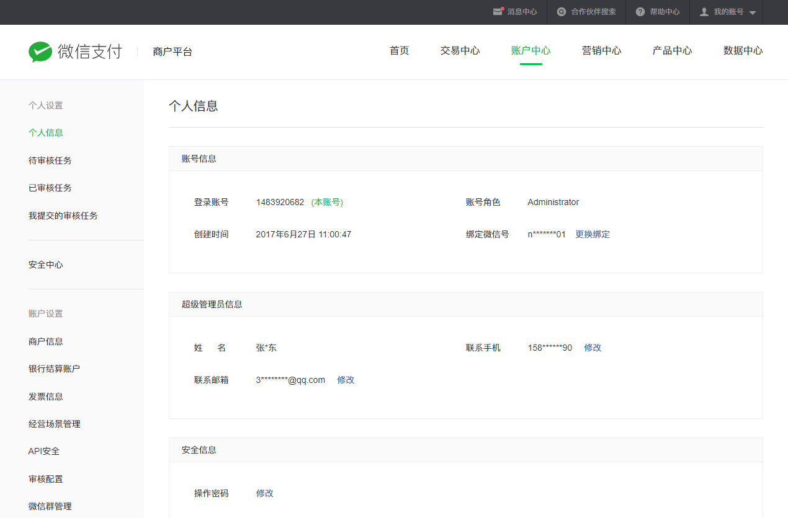Open 已审核任务 in the sidebar

coord(50,188)
